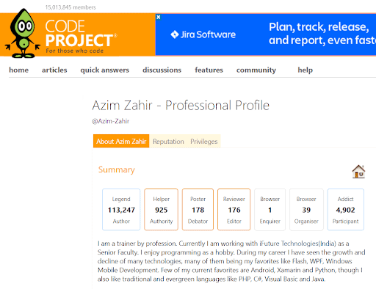Click the Addict Participant reputation box

345,210
